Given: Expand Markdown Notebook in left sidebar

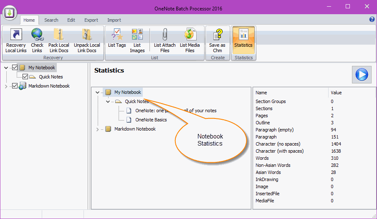Looking at the screenshot, I should click(x=6, y=86).
